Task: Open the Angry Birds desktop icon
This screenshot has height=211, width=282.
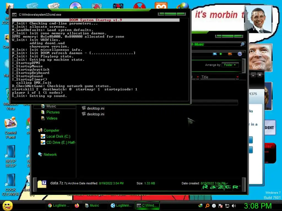Action: tap(97, 6)
